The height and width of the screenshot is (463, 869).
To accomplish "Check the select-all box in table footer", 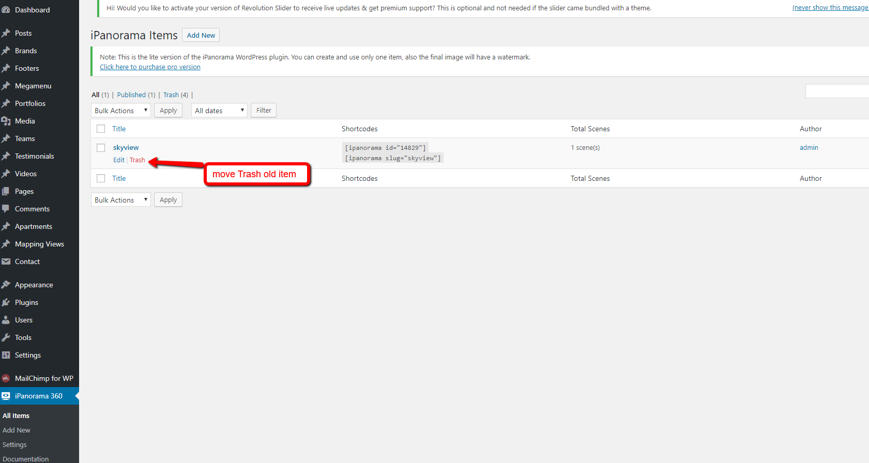I will (x=101, y=178).
